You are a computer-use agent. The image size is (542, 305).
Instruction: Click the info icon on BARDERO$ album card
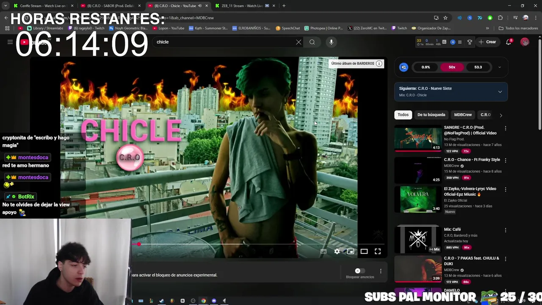coord(379,64)
